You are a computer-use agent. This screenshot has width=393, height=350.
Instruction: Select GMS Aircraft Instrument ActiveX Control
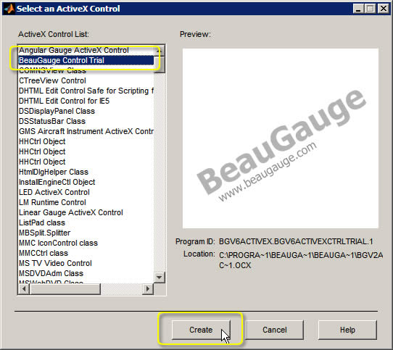coord(86,131)
